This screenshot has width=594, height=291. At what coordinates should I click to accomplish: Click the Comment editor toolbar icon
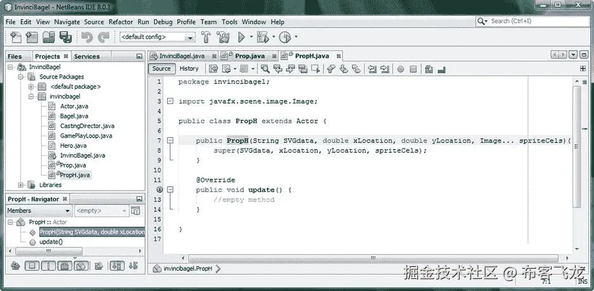point(429,68)
